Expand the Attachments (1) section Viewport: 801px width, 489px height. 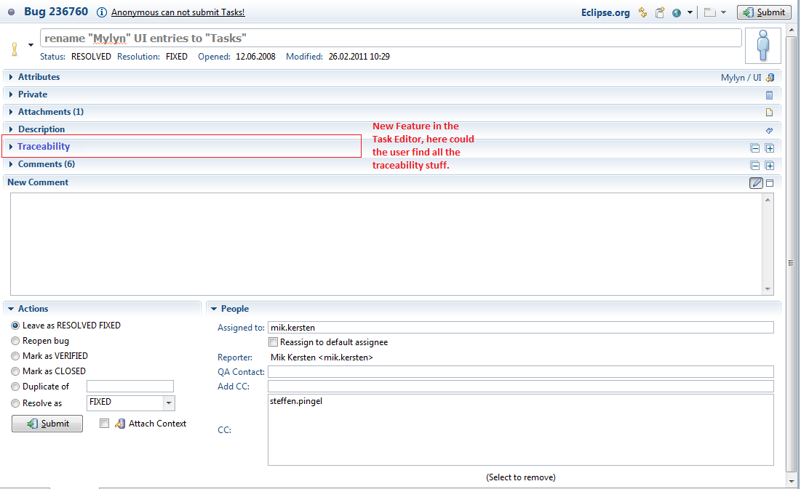coord(11,112)
